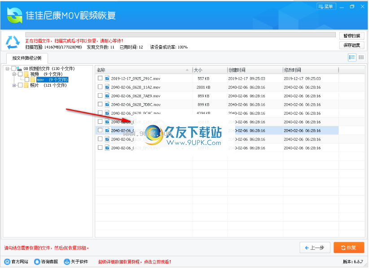Select the 按文件路径分类 tab
The image size is (369, 270).
(27, 58)
